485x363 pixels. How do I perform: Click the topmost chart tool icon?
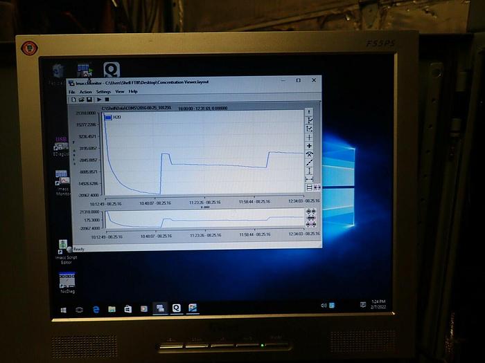pos(309,112)
